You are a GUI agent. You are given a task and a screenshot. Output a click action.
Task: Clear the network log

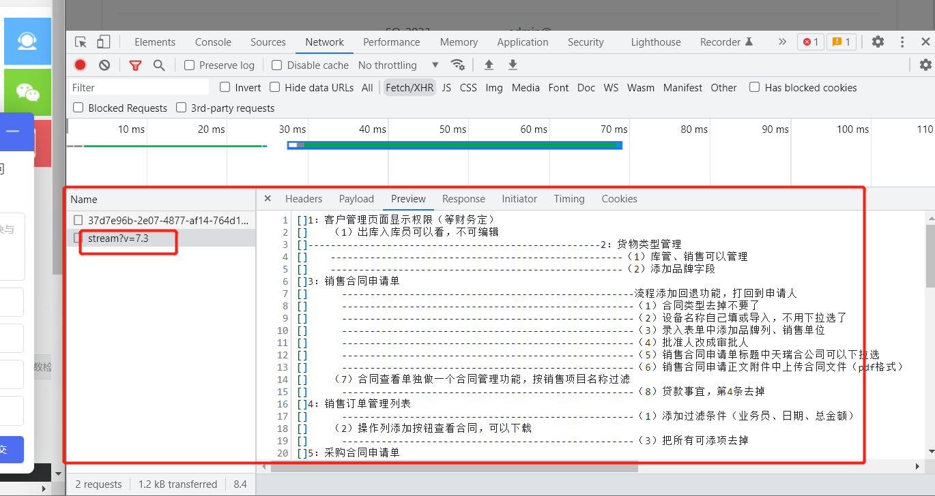click(x=104, y=65)
